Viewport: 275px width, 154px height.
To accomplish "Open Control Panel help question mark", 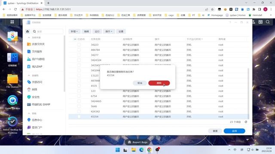I will pos(230,22).
